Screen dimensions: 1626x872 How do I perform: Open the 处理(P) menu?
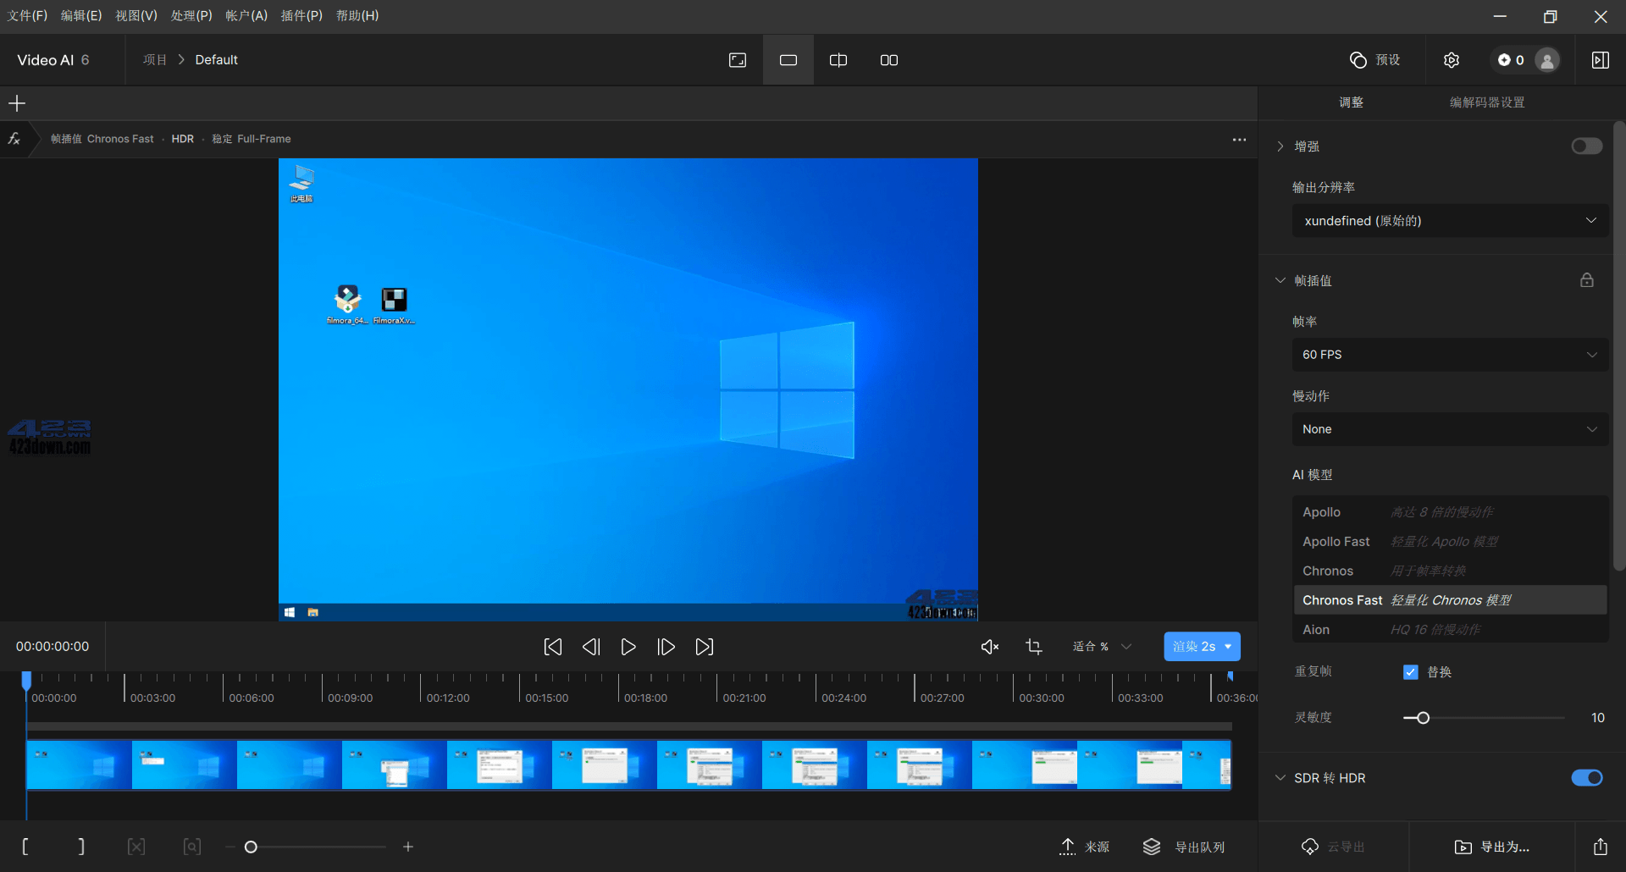[191, 16]
